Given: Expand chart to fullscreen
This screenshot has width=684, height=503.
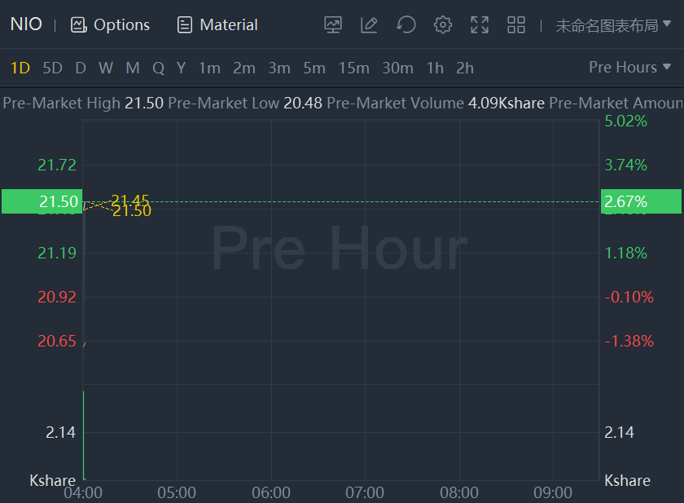Looking at the screenshot, I should click(480, 24).
